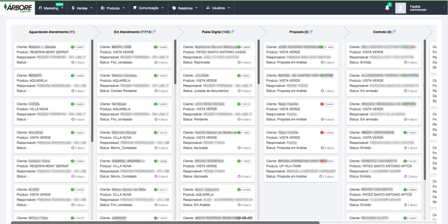
Task: Click red status dot on card Nº 24444
Action: 322,104
